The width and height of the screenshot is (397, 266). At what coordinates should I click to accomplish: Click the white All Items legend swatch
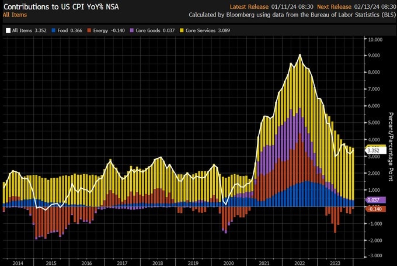pos(8,29)
